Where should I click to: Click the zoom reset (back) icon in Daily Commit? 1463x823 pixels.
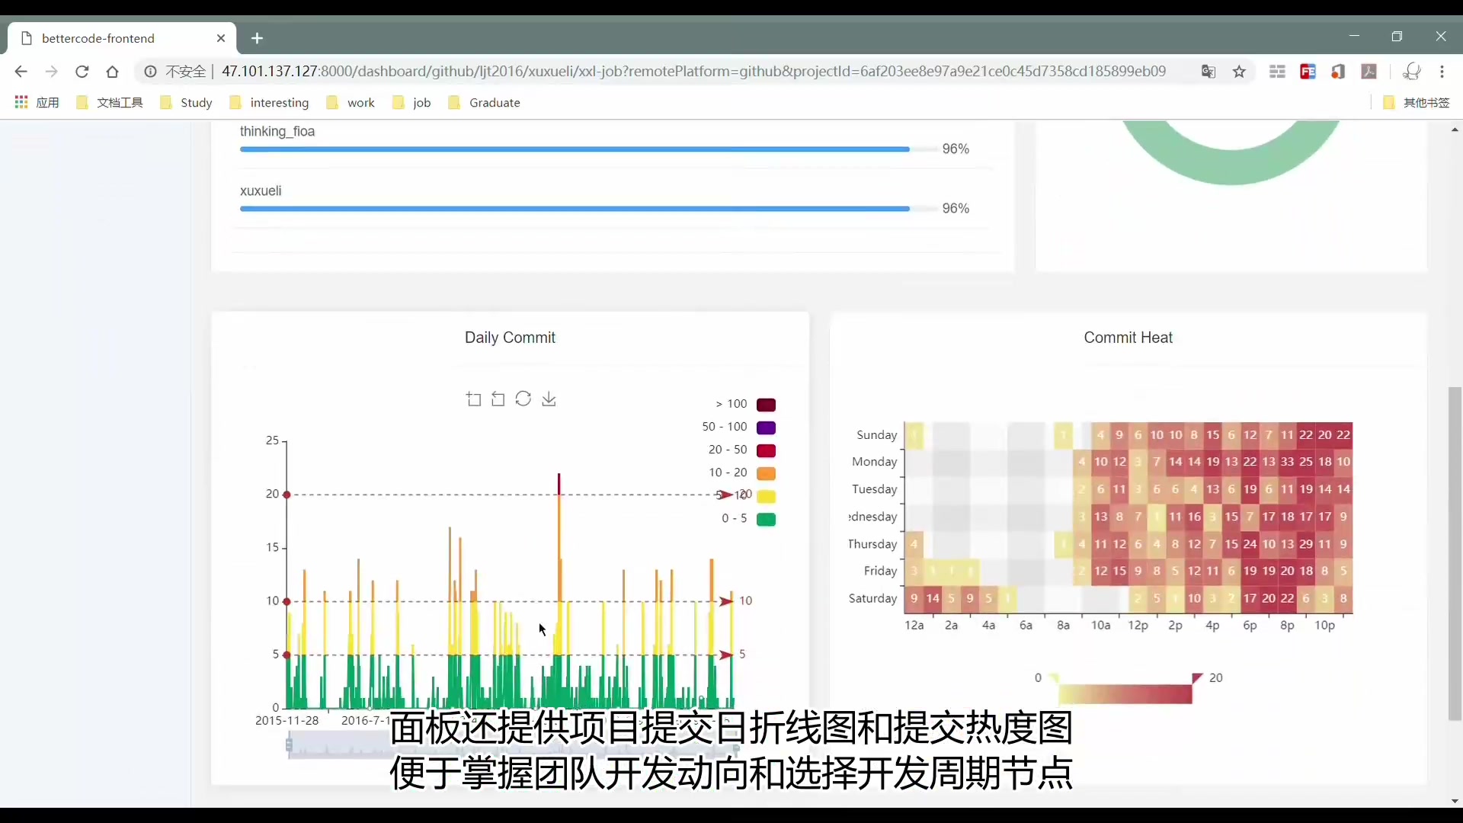click(498, 399)
